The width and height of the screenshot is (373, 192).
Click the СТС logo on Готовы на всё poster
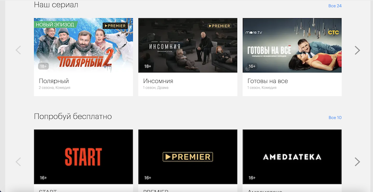(x=333, y=33)
